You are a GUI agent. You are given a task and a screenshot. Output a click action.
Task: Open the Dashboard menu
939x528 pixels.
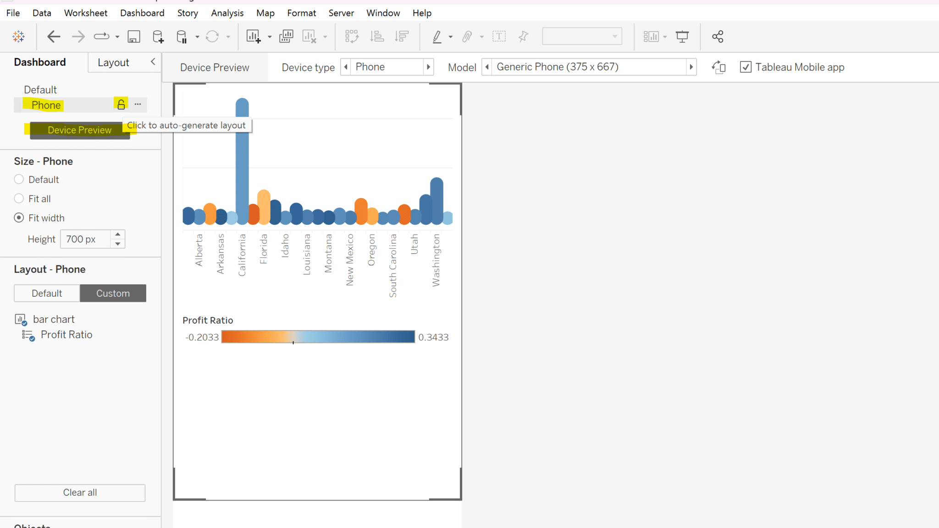(142, 13)
